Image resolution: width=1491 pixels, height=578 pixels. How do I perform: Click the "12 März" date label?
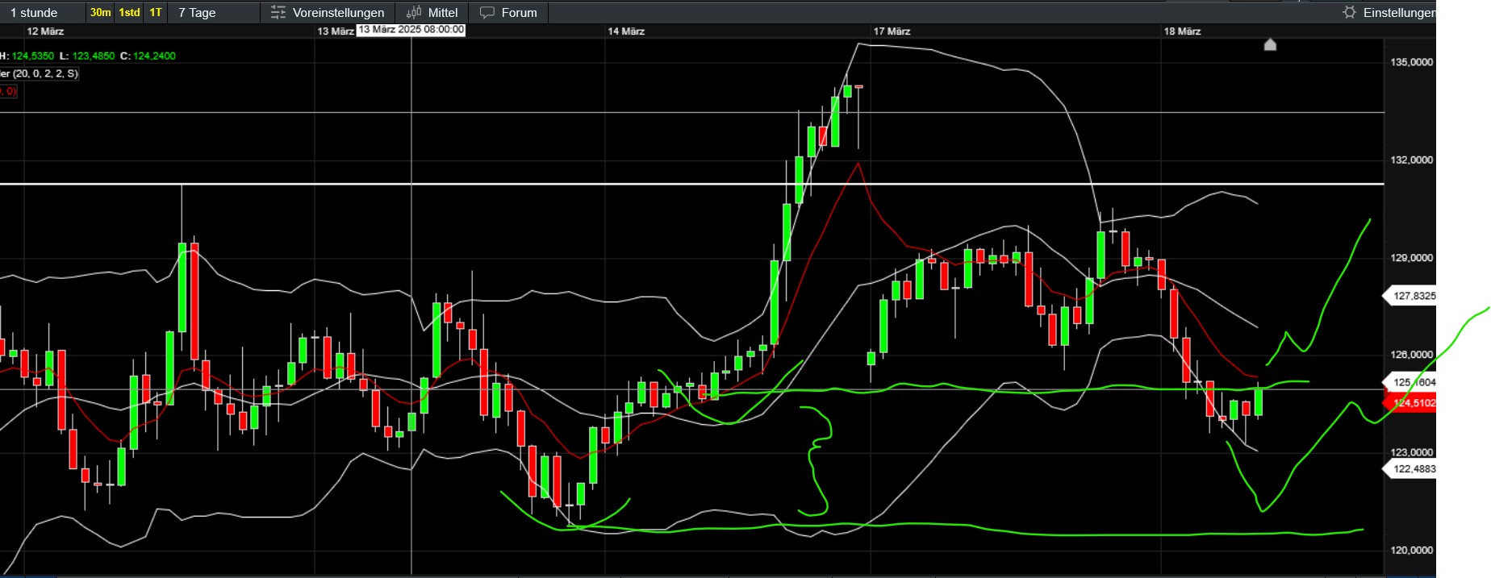coord(45,31)
